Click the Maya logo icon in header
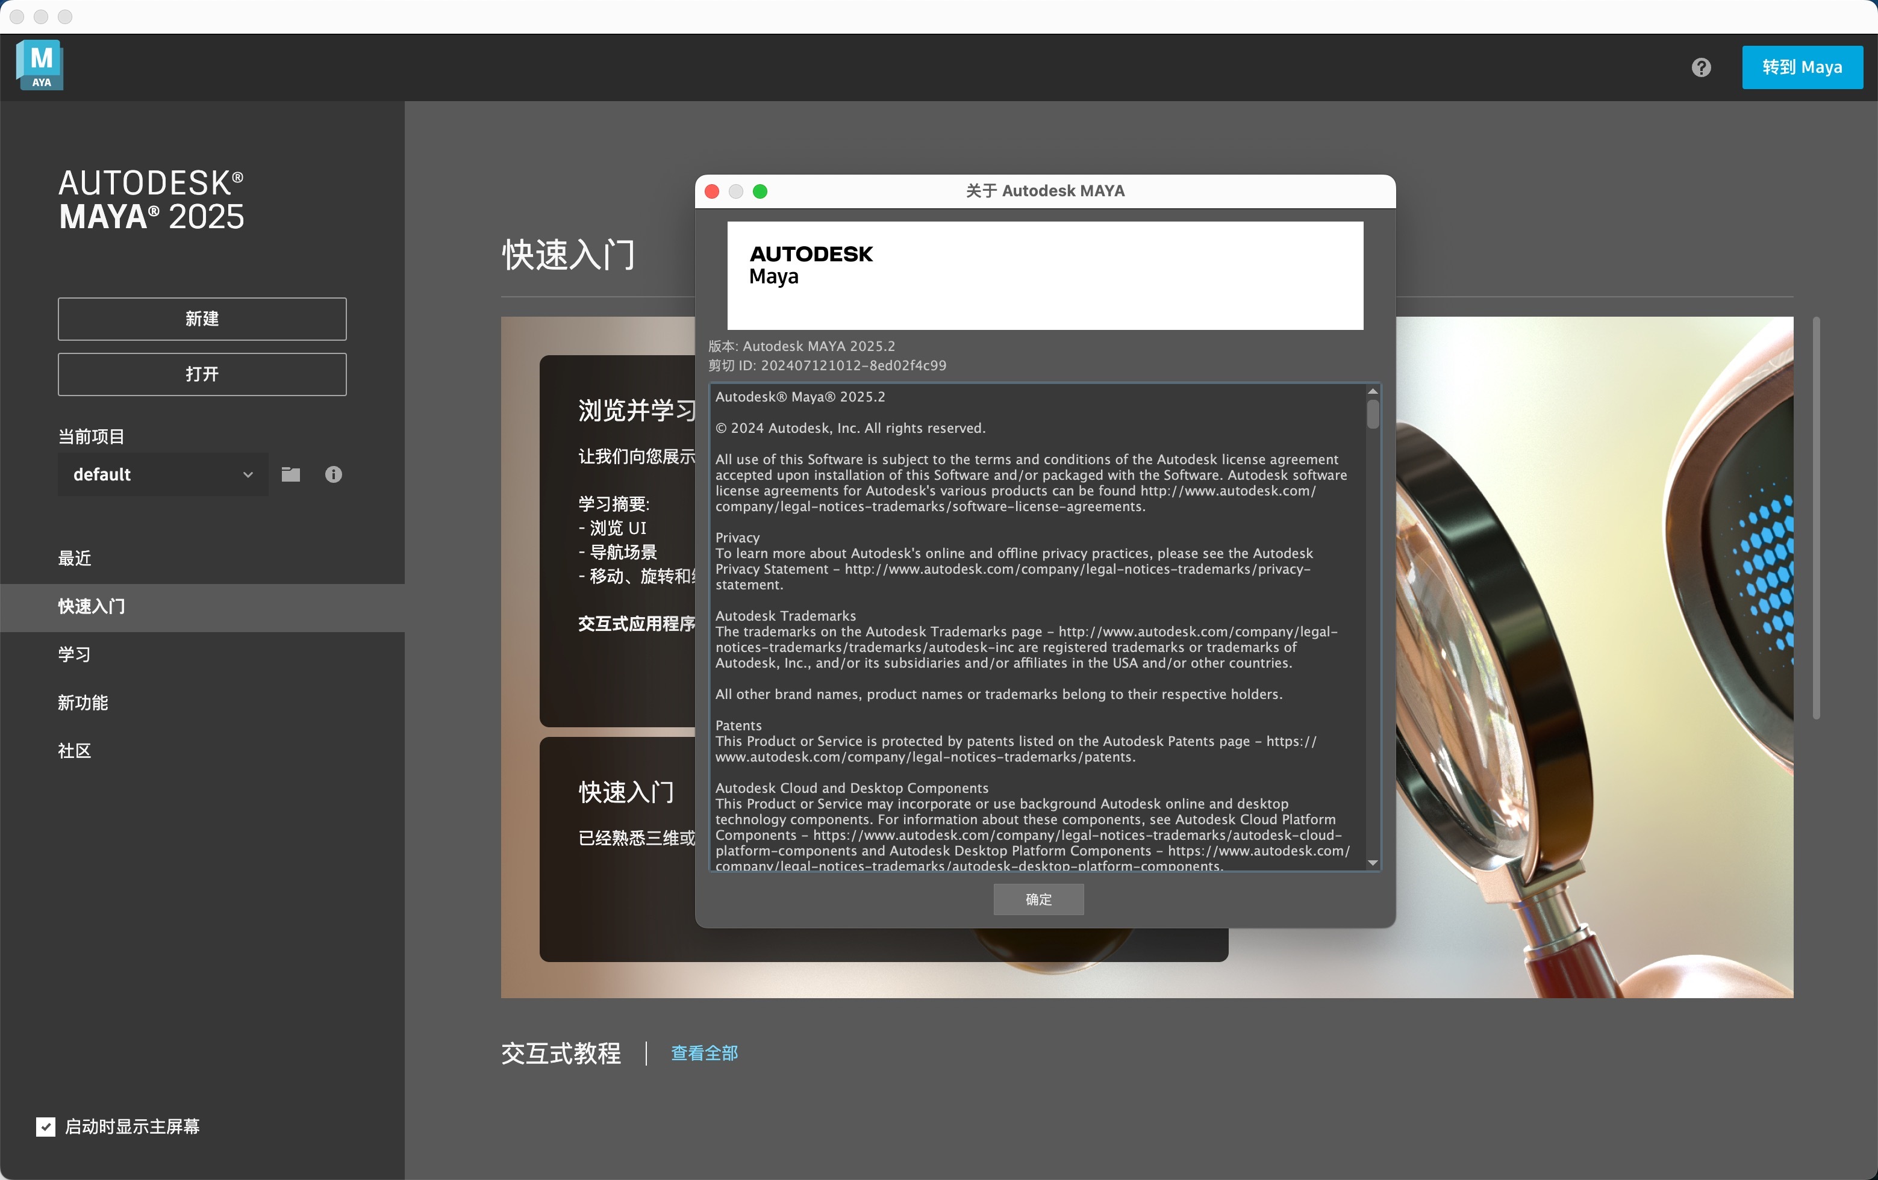Viewport: 1878px width, 1180px height. click(40, 66)
